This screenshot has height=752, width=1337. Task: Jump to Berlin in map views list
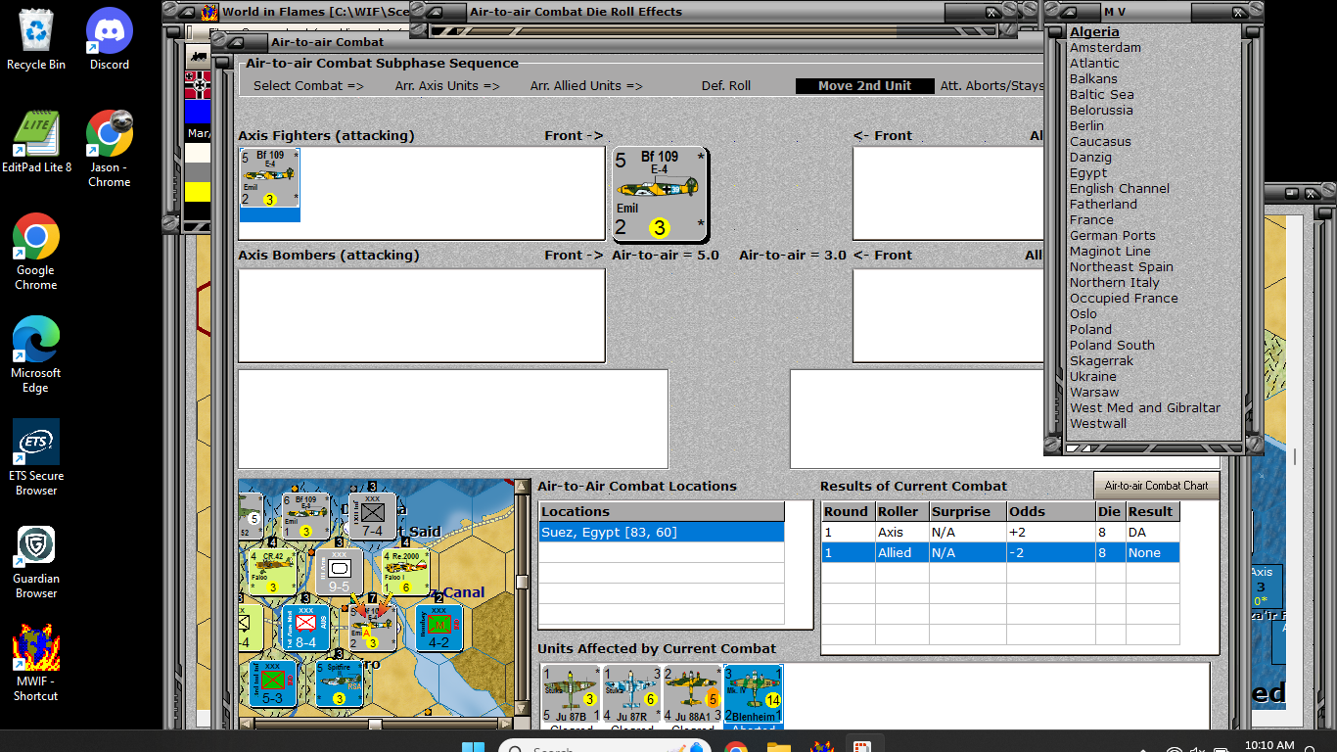tap(1086, 126)
